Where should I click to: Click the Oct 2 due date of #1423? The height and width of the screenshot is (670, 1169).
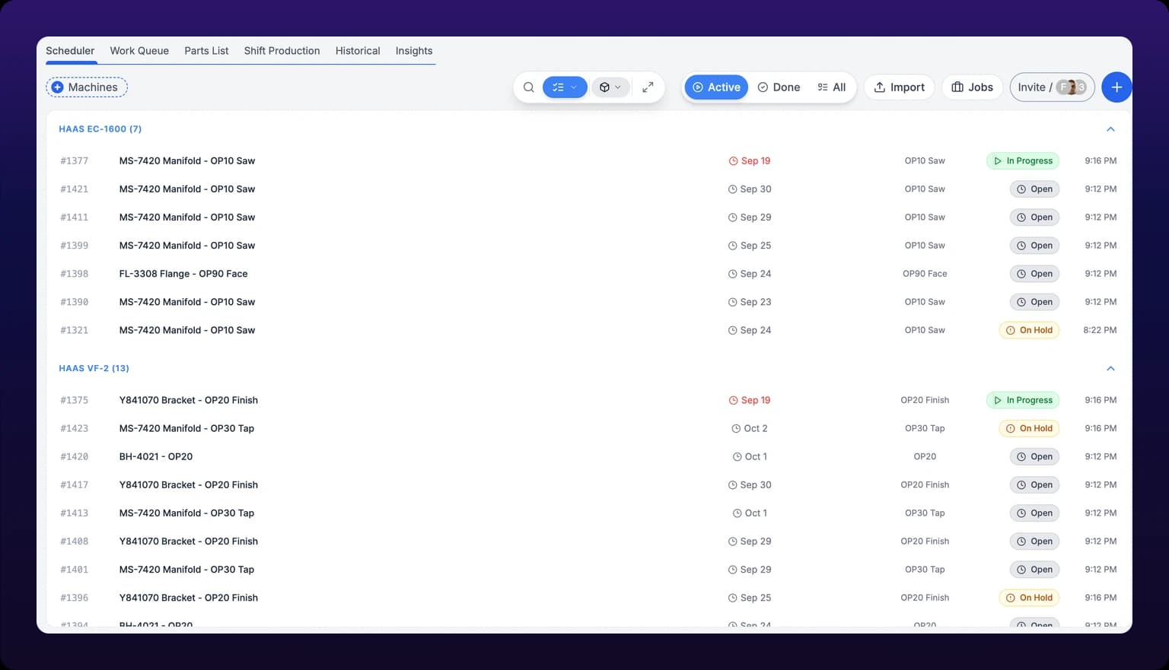click(750, 428)
